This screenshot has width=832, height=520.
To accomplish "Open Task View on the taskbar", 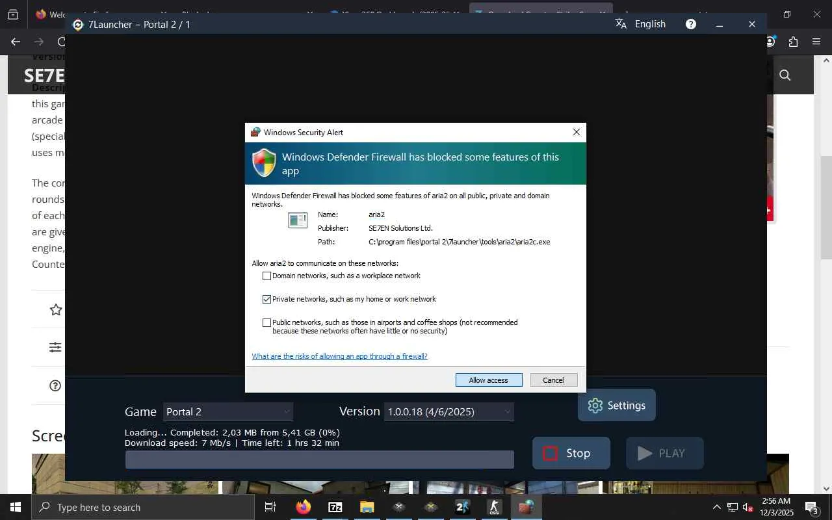I will [x=270, y=507].
